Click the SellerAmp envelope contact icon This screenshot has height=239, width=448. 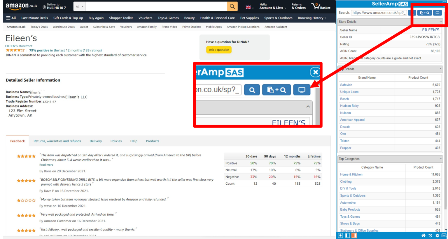coord(444,235)
